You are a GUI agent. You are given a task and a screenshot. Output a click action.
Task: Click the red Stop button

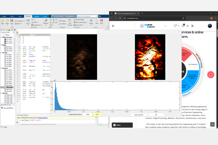tap(102, 20)
